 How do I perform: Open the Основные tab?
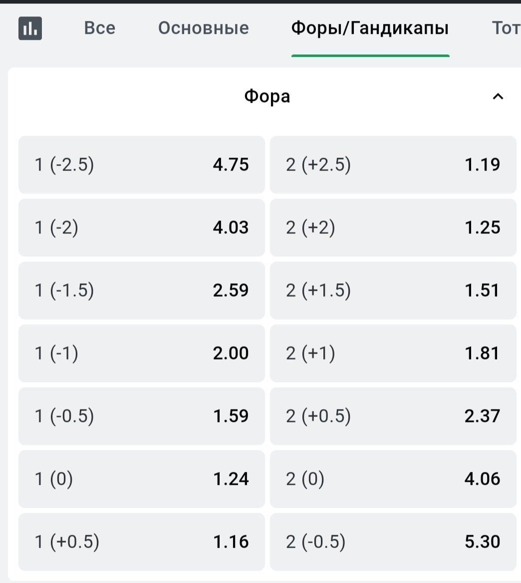pyautogui.click(x=203, y=28)
